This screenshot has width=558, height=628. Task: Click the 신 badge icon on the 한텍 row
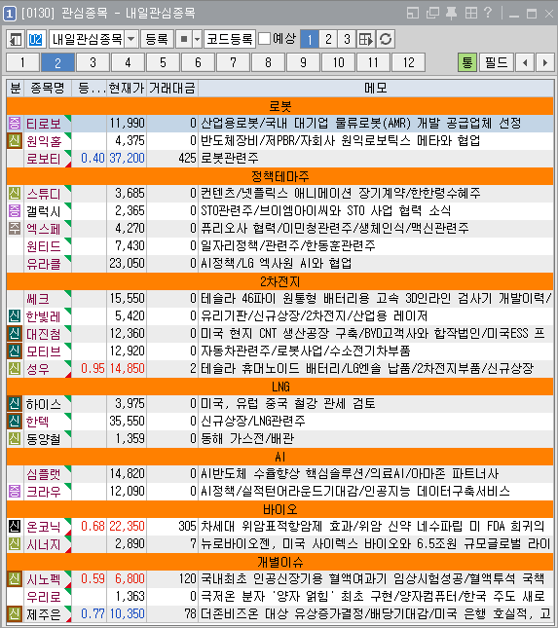click(15, 422)
